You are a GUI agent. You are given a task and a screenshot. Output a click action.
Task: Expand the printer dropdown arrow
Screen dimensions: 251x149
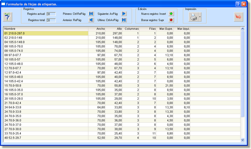point(200,17)
